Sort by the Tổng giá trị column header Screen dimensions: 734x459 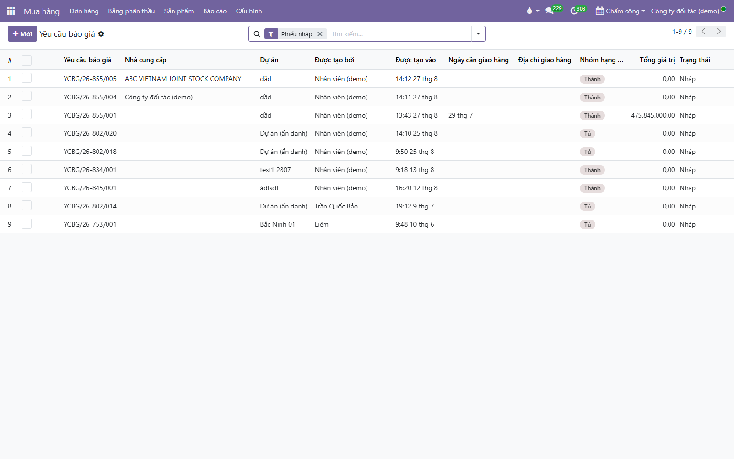point(657,60)
